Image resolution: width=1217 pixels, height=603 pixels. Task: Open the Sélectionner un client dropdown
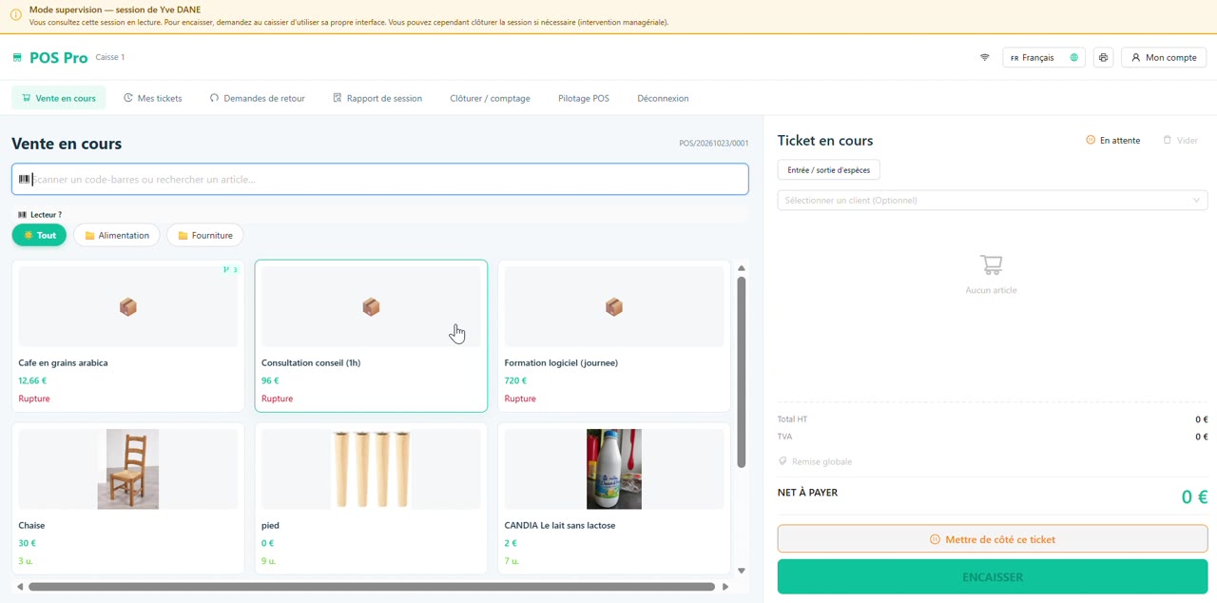[993, 201]
